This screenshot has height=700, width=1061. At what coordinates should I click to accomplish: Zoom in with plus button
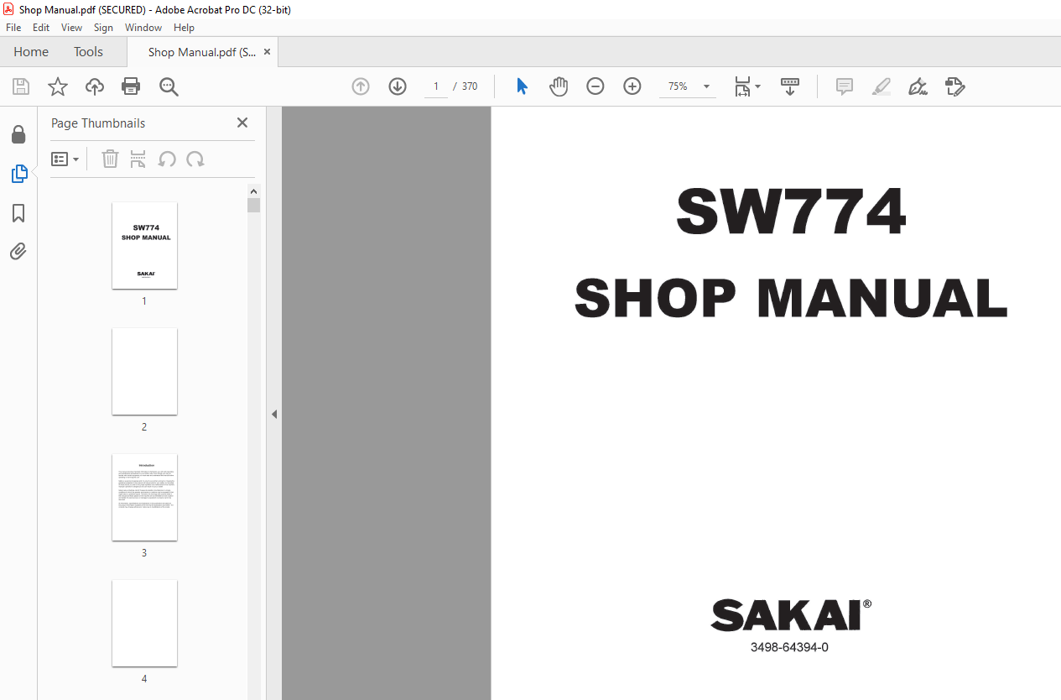[x=632, y=86]
